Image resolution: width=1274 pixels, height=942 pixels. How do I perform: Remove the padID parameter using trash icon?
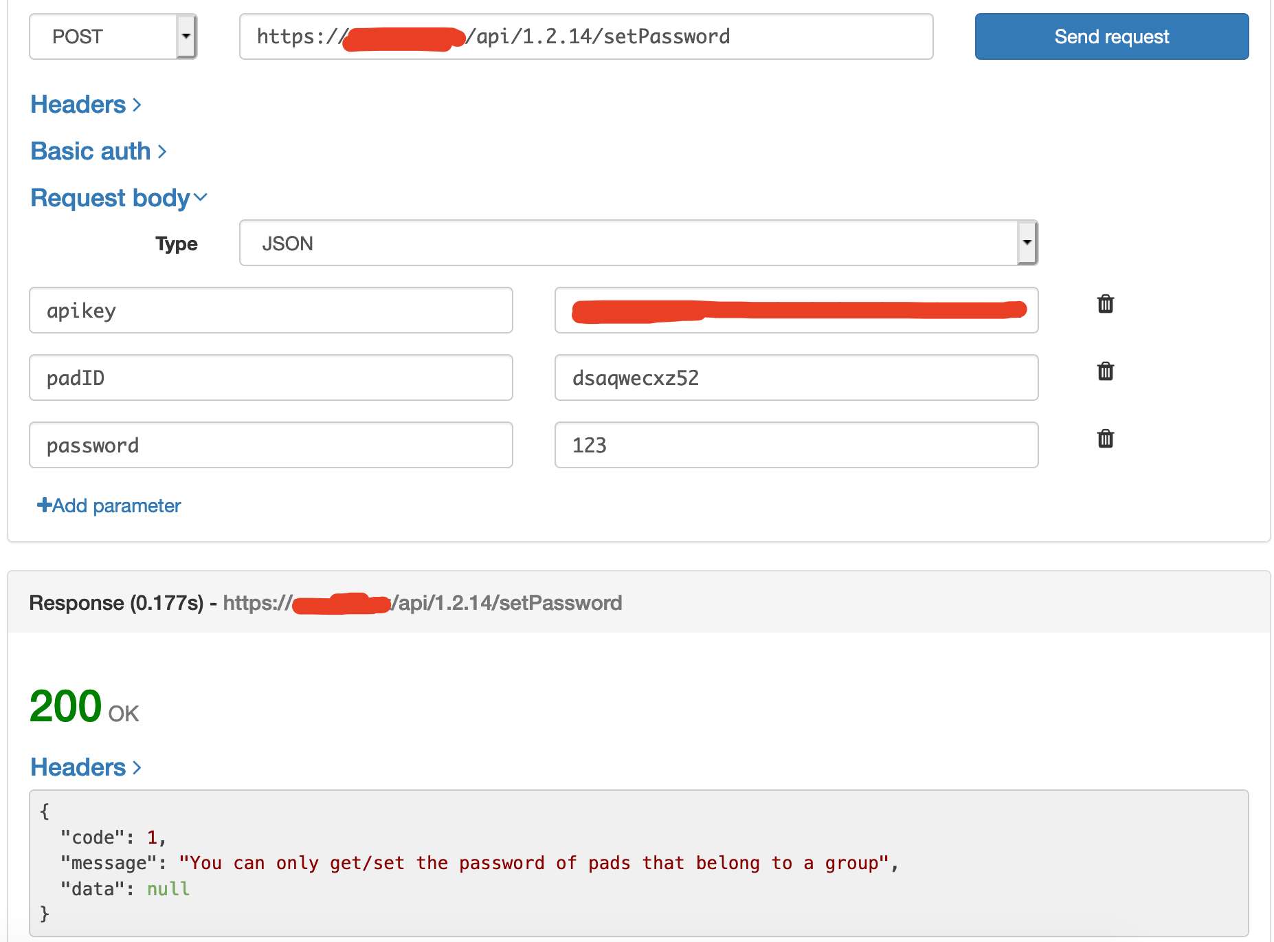(1105, 371)
